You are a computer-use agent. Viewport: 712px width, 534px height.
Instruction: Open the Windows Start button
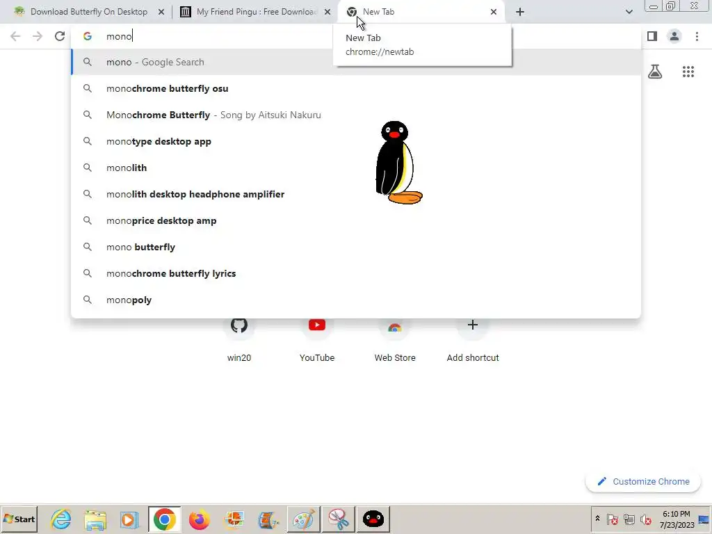coord(19,519)
